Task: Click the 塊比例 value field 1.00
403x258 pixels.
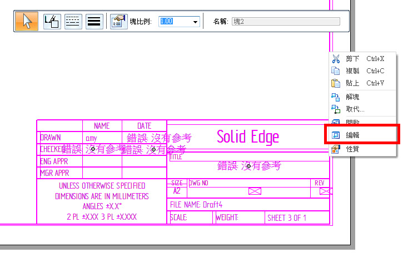Action: pyautogui.click(x=175, y=21)
